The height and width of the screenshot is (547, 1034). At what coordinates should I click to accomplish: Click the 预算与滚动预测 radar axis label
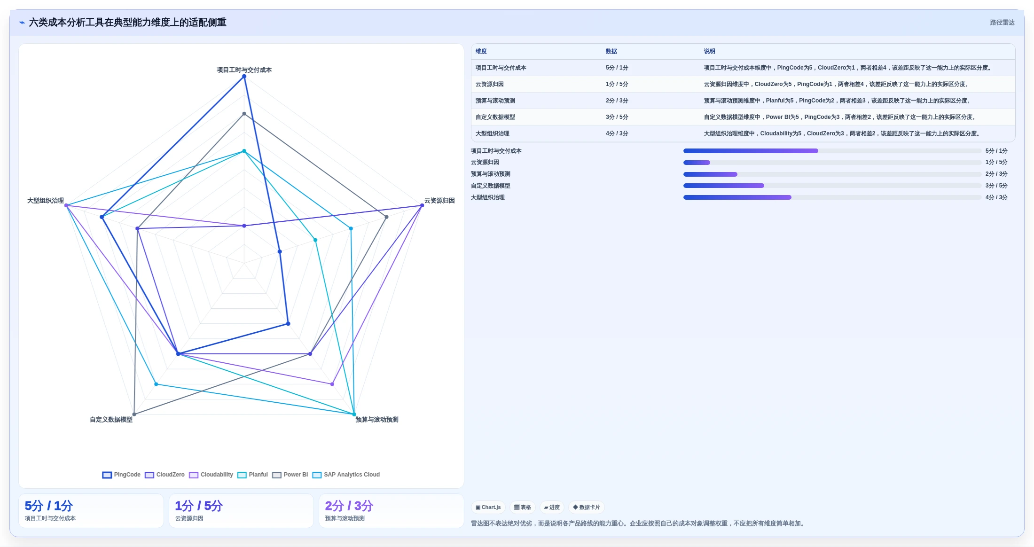pyautogui.click(x=377, y=420)
